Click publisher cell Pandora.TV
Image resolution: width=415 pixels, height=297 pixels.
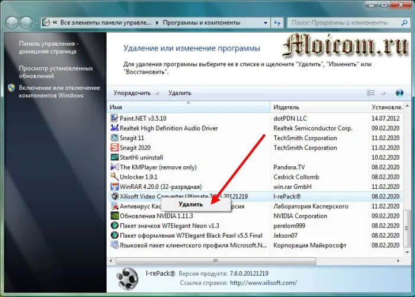coord(289,168)
